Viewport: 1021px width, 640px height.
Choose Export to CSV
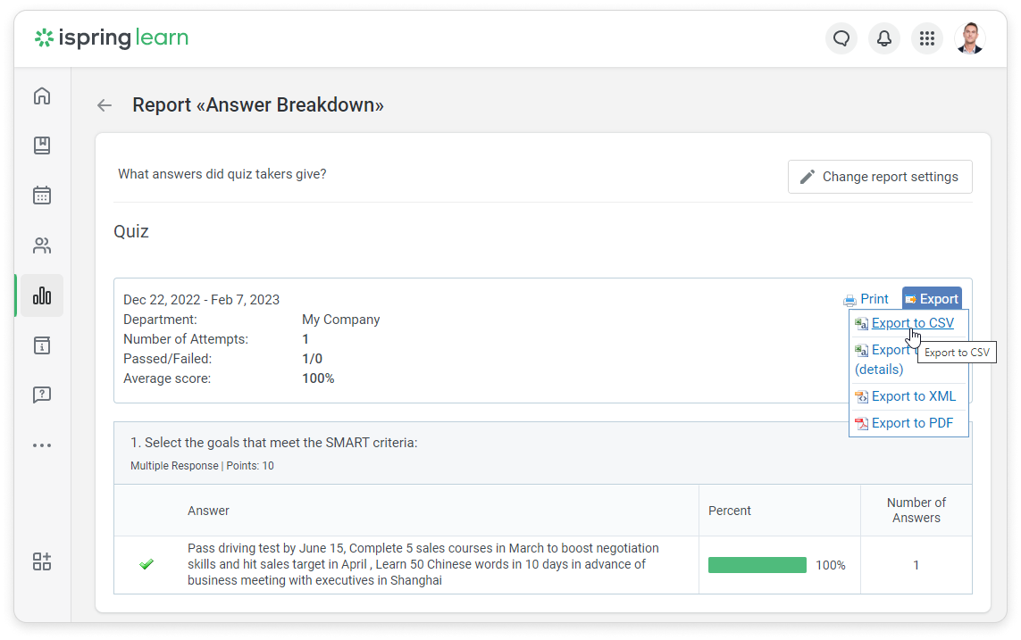pyautogui.click(x=912, y=323)
